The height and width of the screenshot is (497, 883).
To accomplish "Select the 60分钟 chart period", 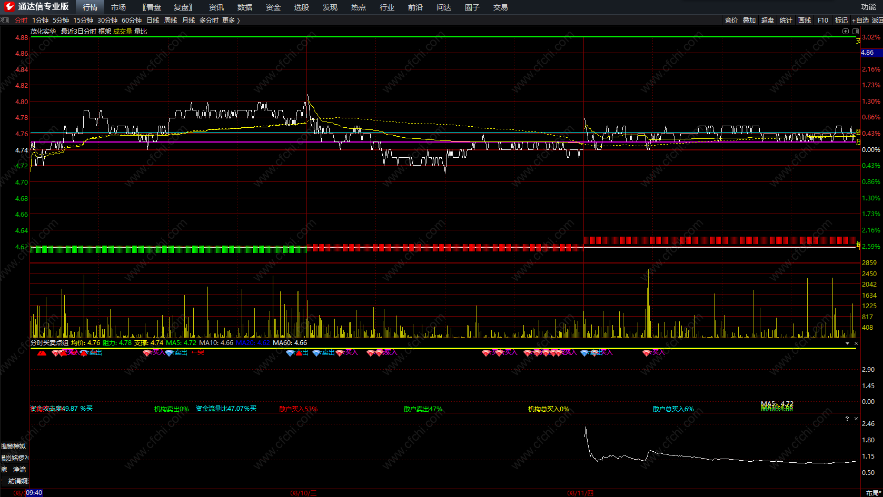I will (132, 21).
